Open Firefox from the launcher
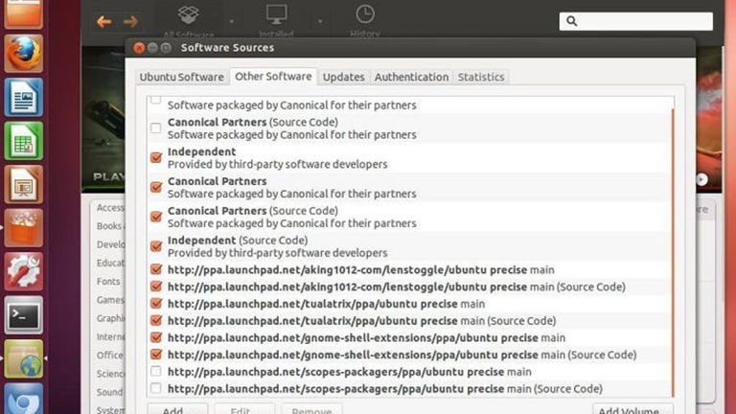Viewport: 736px width, 414px height. tap(23, 54)
